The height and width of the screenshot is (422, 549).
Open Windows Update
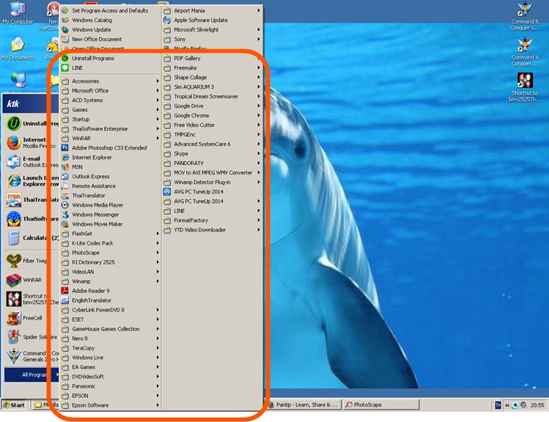pos(110,30)
